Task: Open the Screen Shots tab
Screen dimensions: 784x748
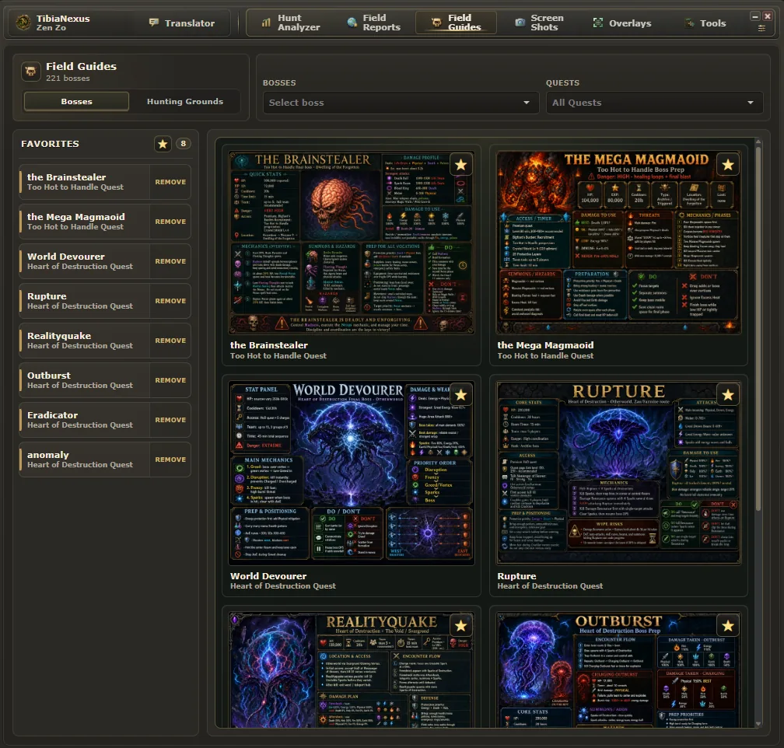Action: pos(540,23)
